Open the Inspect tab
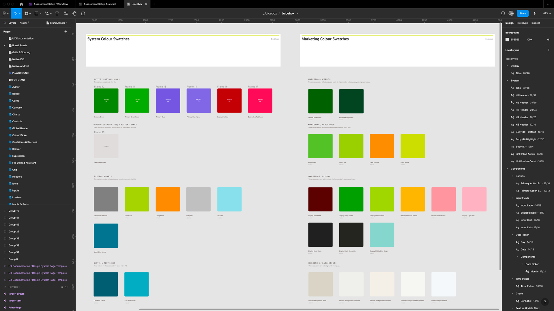Viewport: 554px width, 311px height. 536,23
